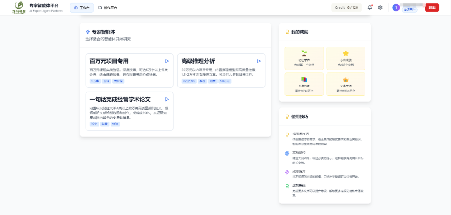This screenshot has height=215, width=451.
Task: Open settings gear icon
Action: [x=380, y=8]
